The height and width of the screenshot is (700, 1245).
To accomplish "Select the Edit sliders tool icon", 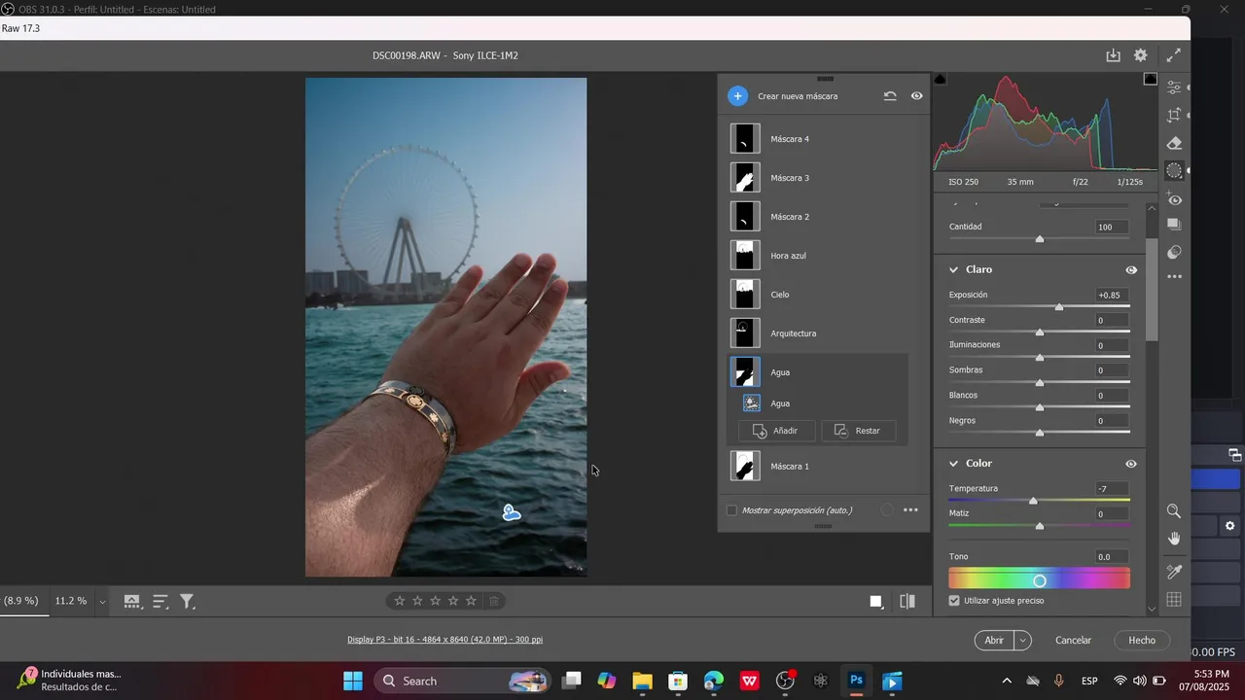I will pyautogui.click(x=1174, y=87).
